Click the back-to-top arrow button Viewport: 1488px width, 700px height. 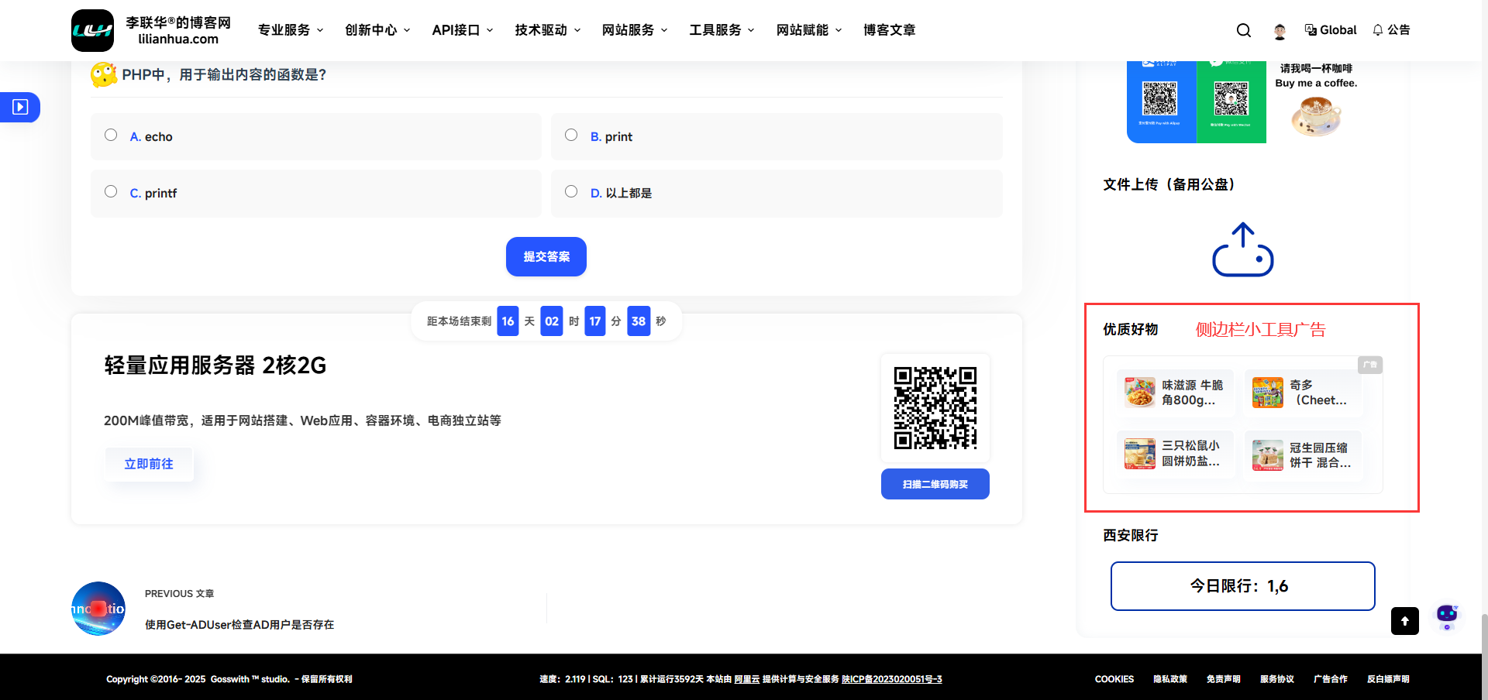pyautogui.click(x=1404, y=621)
